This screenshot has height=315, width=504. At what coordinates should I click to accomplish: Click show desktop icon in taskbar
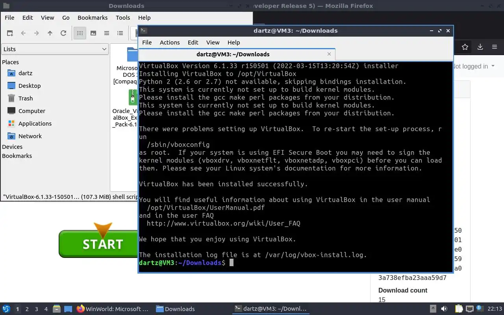point(68,309)
